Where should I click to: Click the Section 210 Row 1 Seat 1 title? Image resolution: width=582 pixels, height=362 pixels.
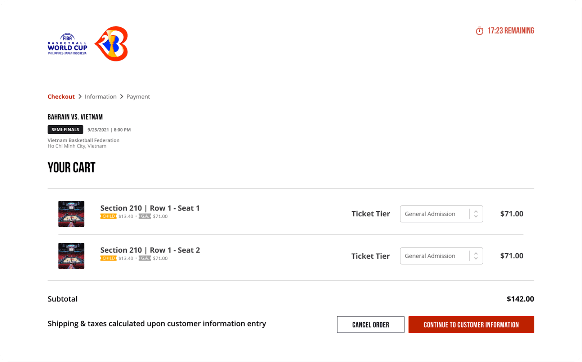(x=150, y=208)
